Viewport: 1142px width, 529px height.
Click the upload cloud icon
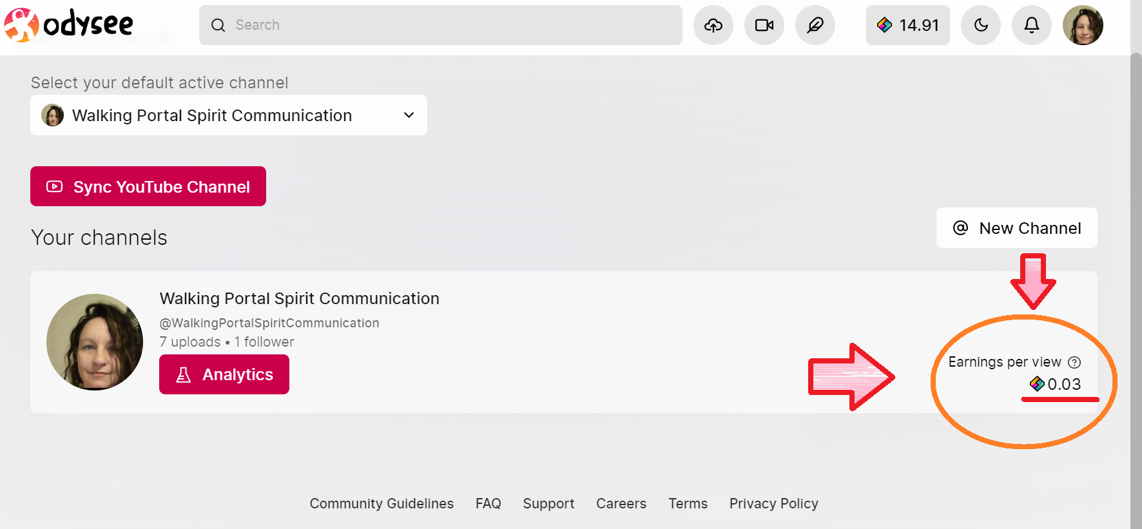(713, 25)
